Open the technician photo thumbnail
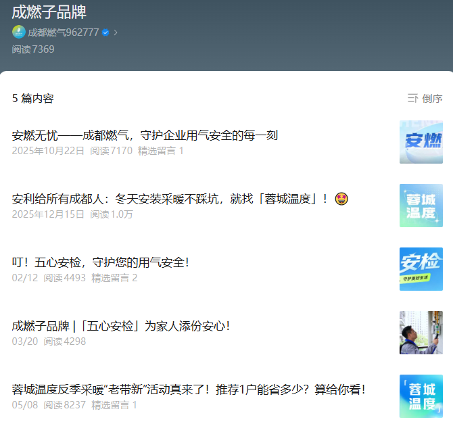453x428 pixels. (x=421, y=333)
